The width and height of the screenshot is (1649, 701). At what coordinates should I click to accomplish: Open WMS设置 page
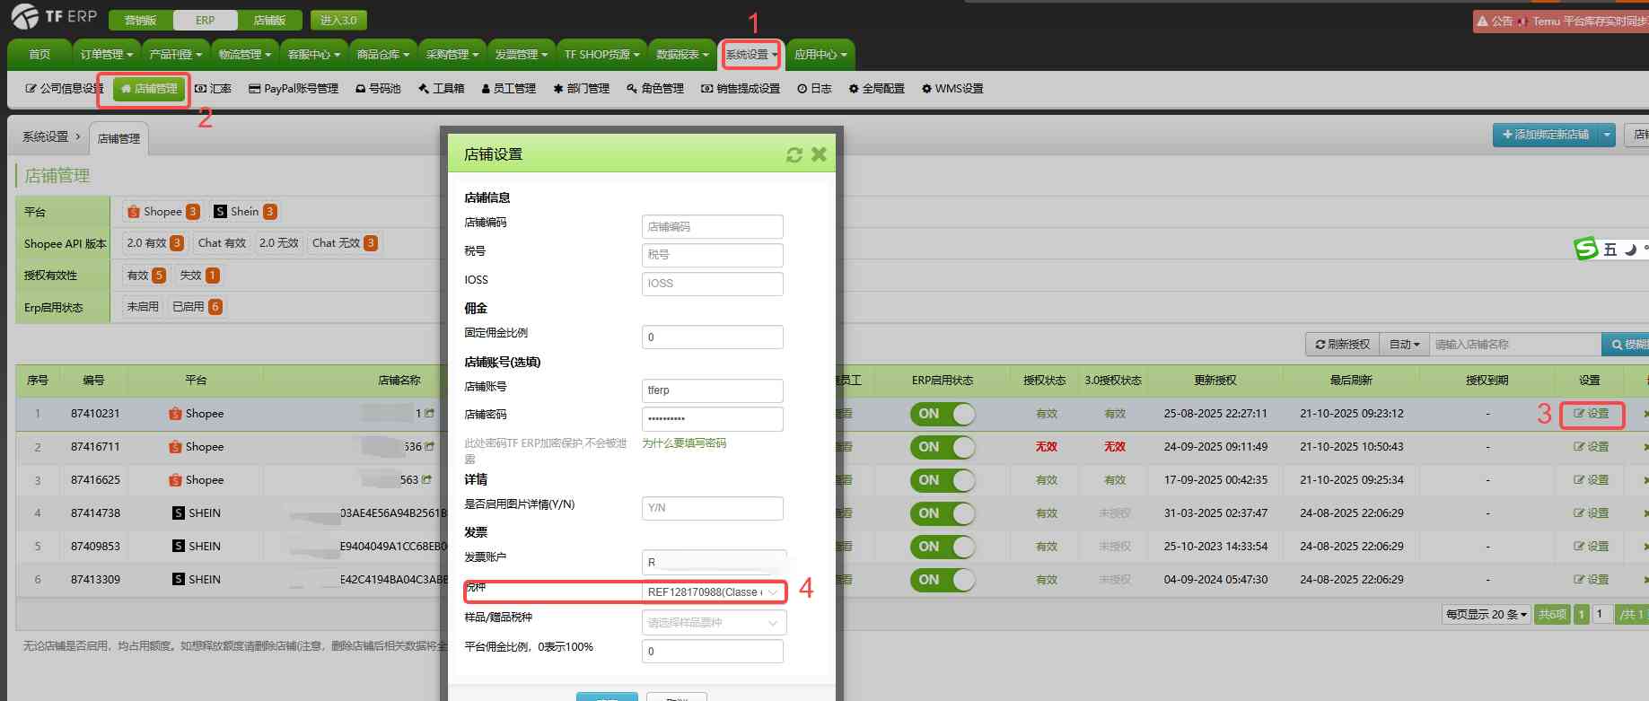[x=952, y=89]
